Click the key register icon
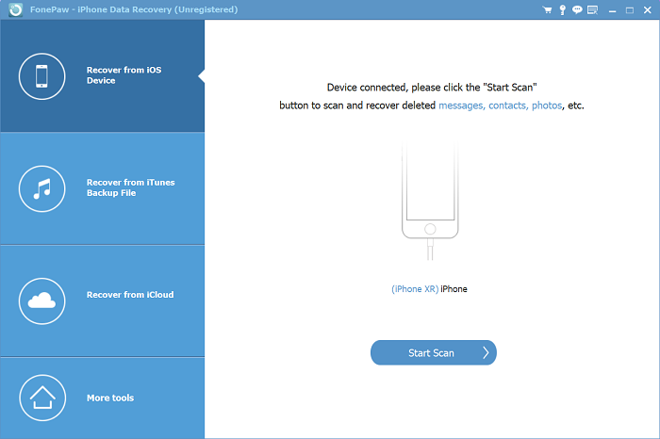660x439 pixels. click(x=562, y=9)
